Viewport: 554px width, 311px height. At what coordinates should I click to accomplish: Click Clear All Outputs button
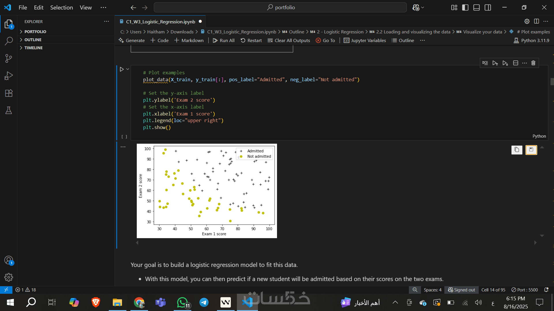tap(289, 40)
